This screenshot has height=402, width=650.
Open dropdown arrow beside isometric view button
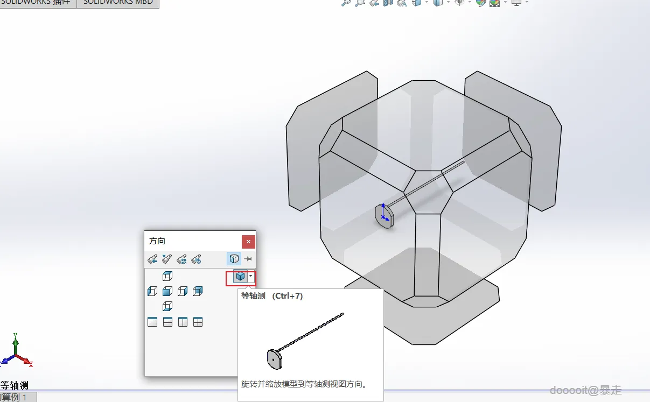(250, 276)
